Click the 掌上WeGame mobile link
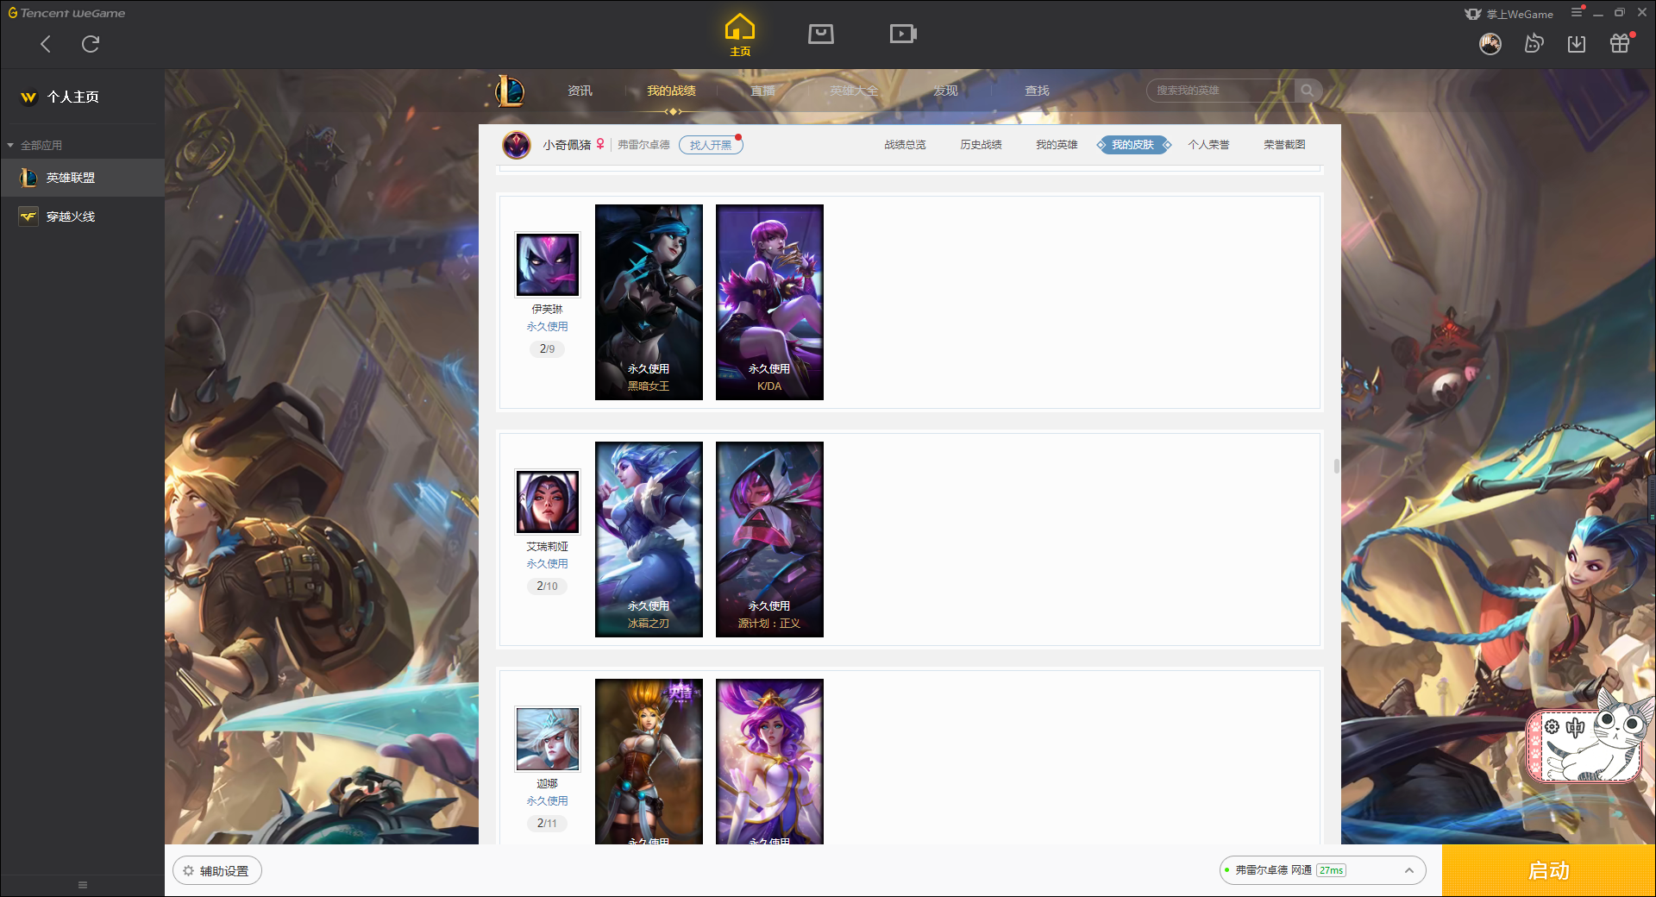 [1509, 14]
